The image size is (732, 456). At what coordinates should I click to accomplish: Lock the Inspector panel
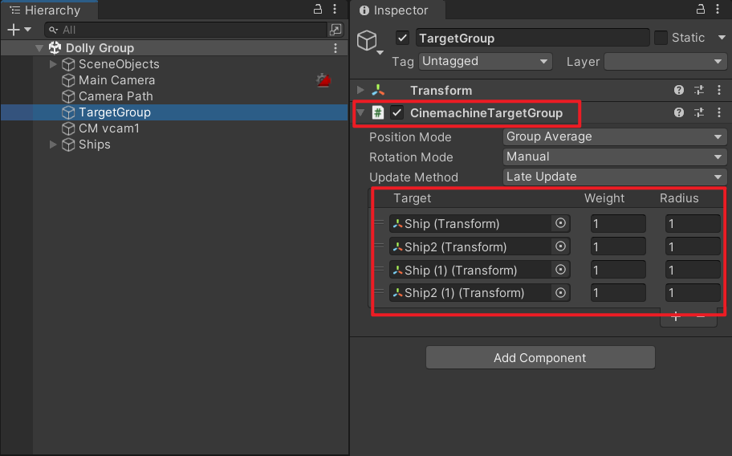(x=700, y=9)
